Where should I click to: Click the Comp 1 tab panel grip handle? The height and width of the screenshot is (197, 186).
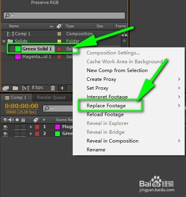pos(2,97)
